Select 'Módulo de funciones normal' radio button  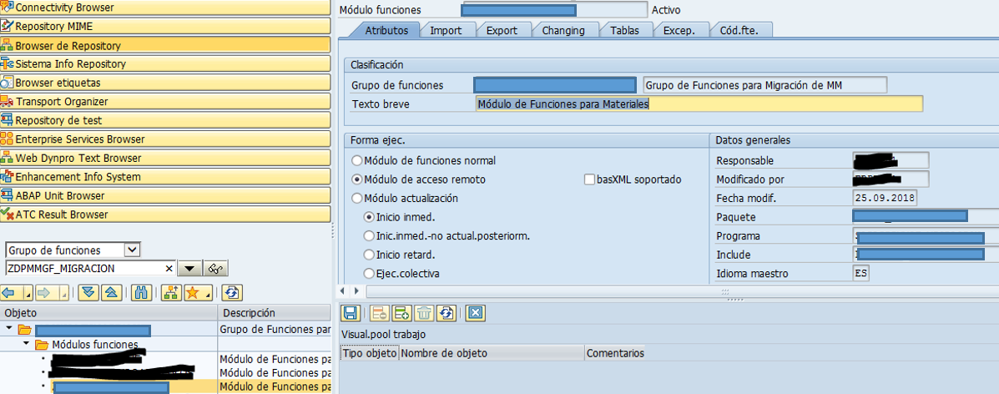click(358, 160)
